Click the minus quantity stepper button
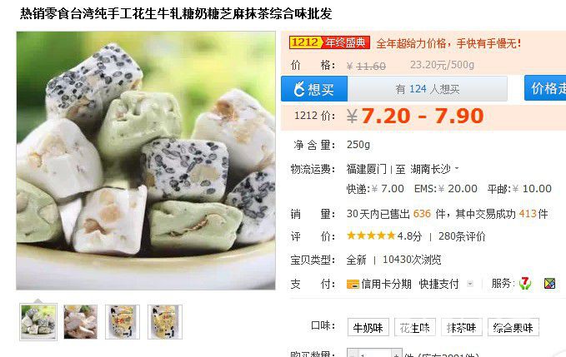The width and height of the screenshot is (566, 357). coord(352,353)
